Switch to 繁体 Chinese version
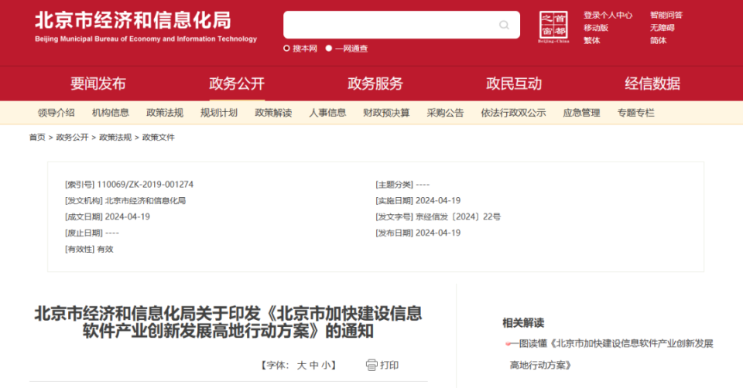This screenshot has height=388, width=743. click(x=592, y=41)
